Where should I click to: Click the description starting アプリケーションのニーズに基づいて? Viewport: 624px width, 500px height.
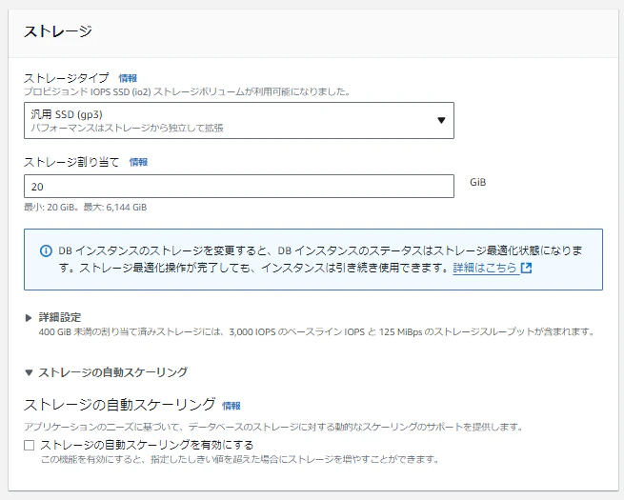(x=273, y=427)
